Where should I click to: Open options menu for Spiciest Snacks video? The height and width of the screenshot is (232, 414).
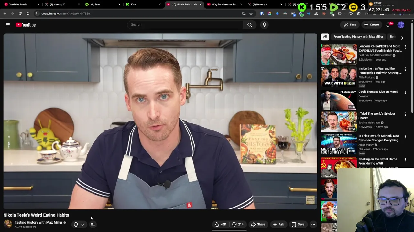click(x=406, y=114)
